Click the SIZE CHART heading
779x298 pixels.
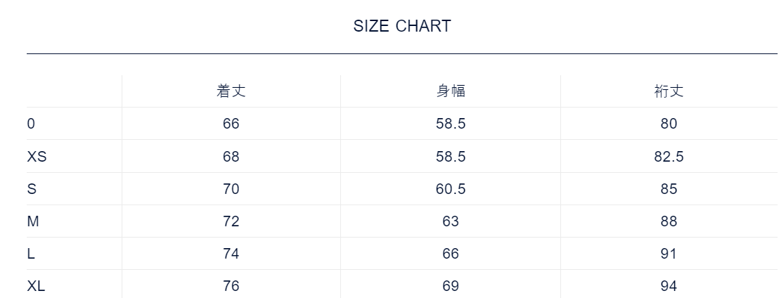[x=401, y=27]
